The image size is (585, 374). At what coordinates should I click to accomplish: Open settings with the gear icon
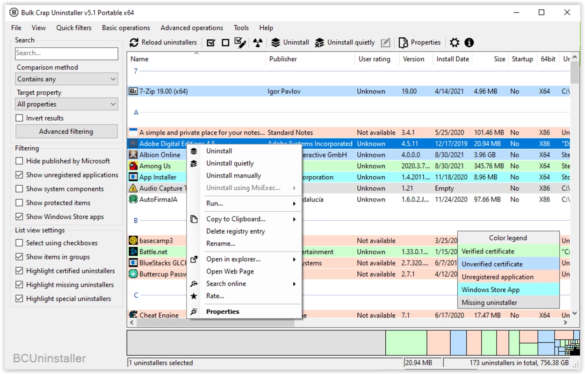455,43
